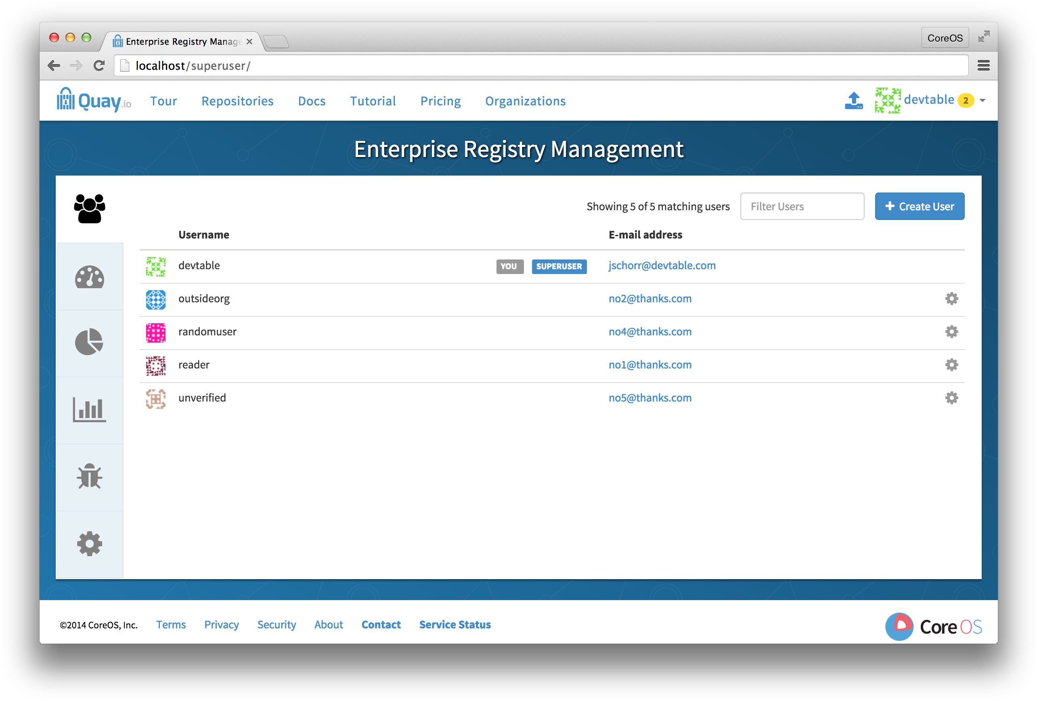Open the Chrome hamburger menu
1037x701 pixels.
(983, 66)
